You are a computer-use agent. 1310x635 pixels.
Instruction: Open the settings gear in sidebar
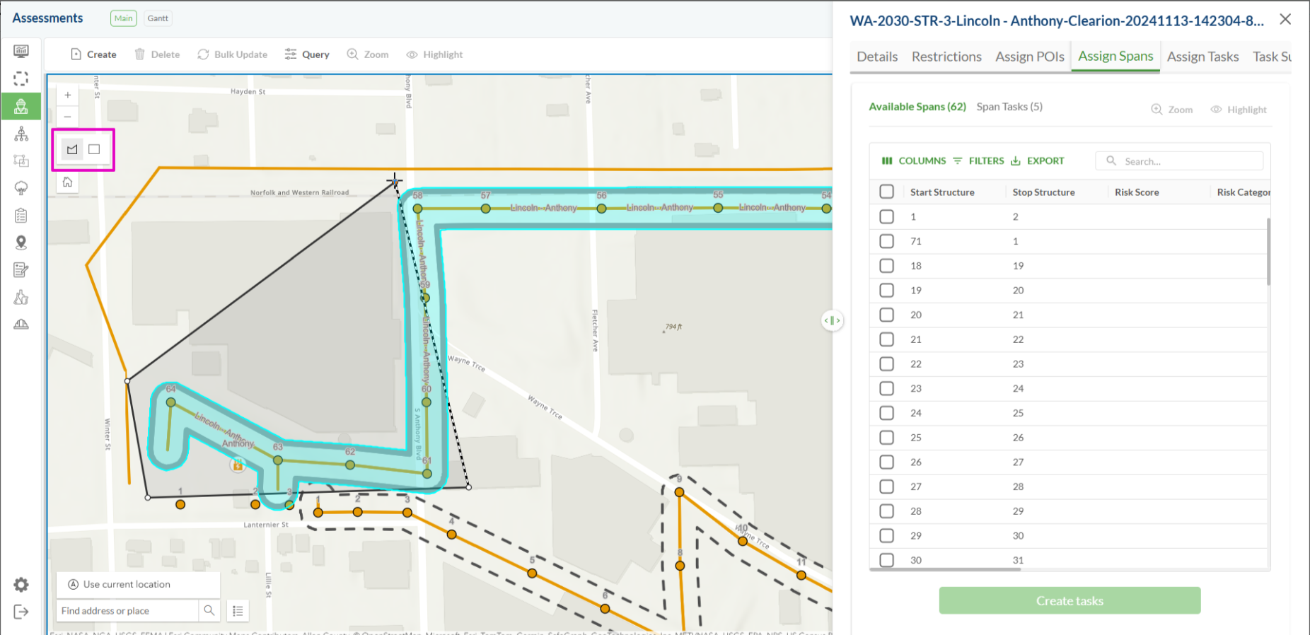click(21, 585)
